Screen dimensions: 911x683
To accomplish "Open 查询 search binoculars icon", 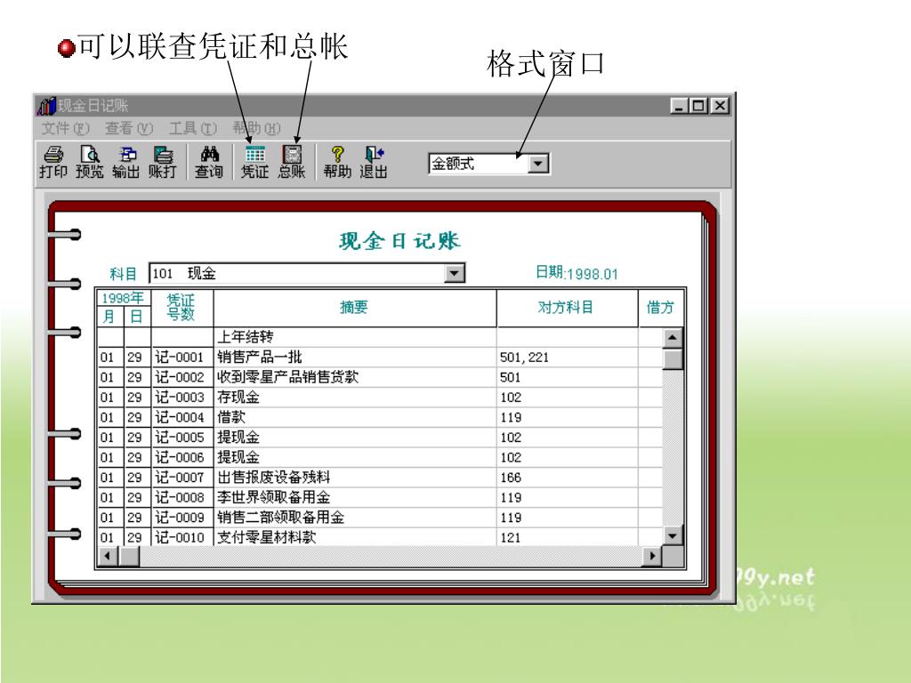I will point(209,162).
